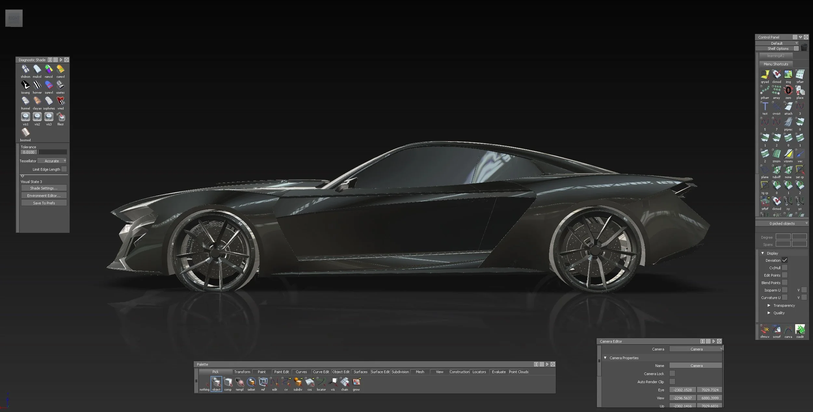813x412 pixels.
Task: Switch to the Evaluate palette tab
Action: click(499, 372)
